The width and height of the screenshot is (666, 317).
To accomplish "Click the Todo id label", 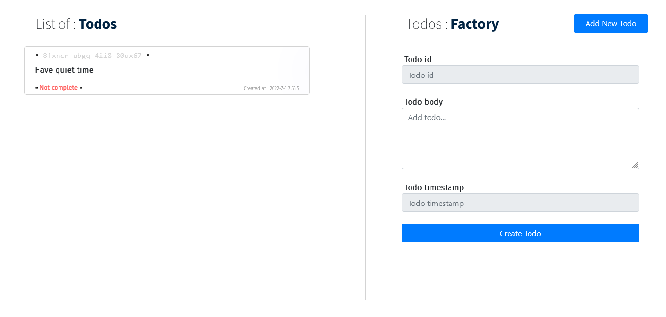I will [418, 59].
